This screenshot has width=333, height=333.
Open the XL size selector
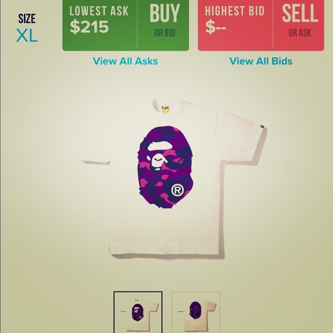27,36
